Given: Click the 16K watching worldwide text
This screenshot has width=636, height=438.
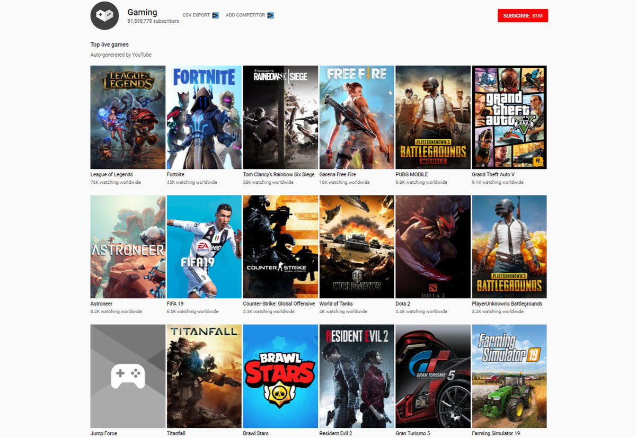Looking at the screenshot, I should 344,182.
